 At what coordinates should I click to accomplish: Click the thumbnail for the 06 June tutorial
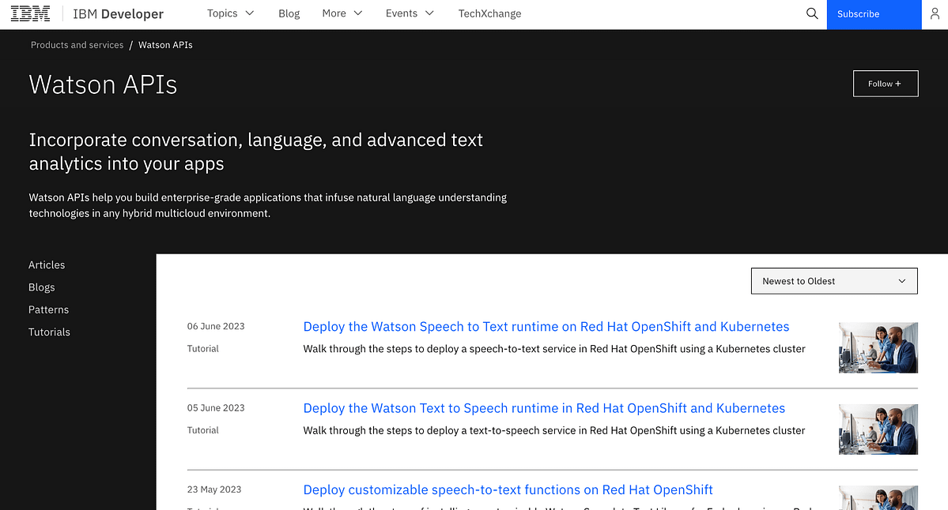point(878,347)
